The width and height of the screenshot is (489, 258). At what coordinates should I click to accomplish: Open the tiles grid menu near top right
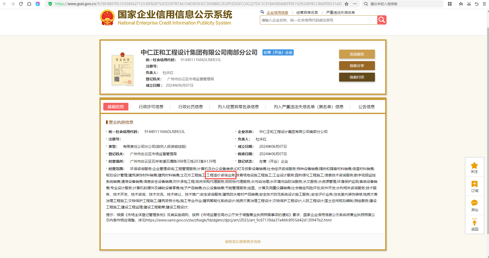[450, 4]
